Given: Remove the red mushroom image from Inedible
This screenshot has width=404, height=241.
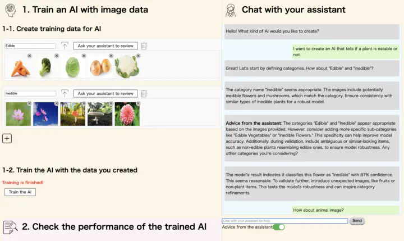Looking at the screenshot, I should (84, 103).
